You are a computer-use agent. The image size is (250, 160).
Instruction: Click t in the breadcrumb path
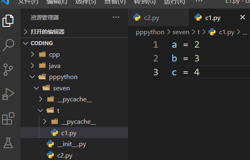[x=199, y=32]
